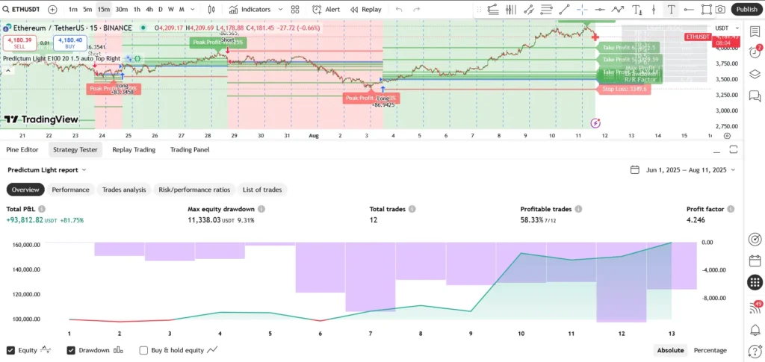The image size is (765, 362).
Task: Select the Performance report tab
Action: [71, 190]
